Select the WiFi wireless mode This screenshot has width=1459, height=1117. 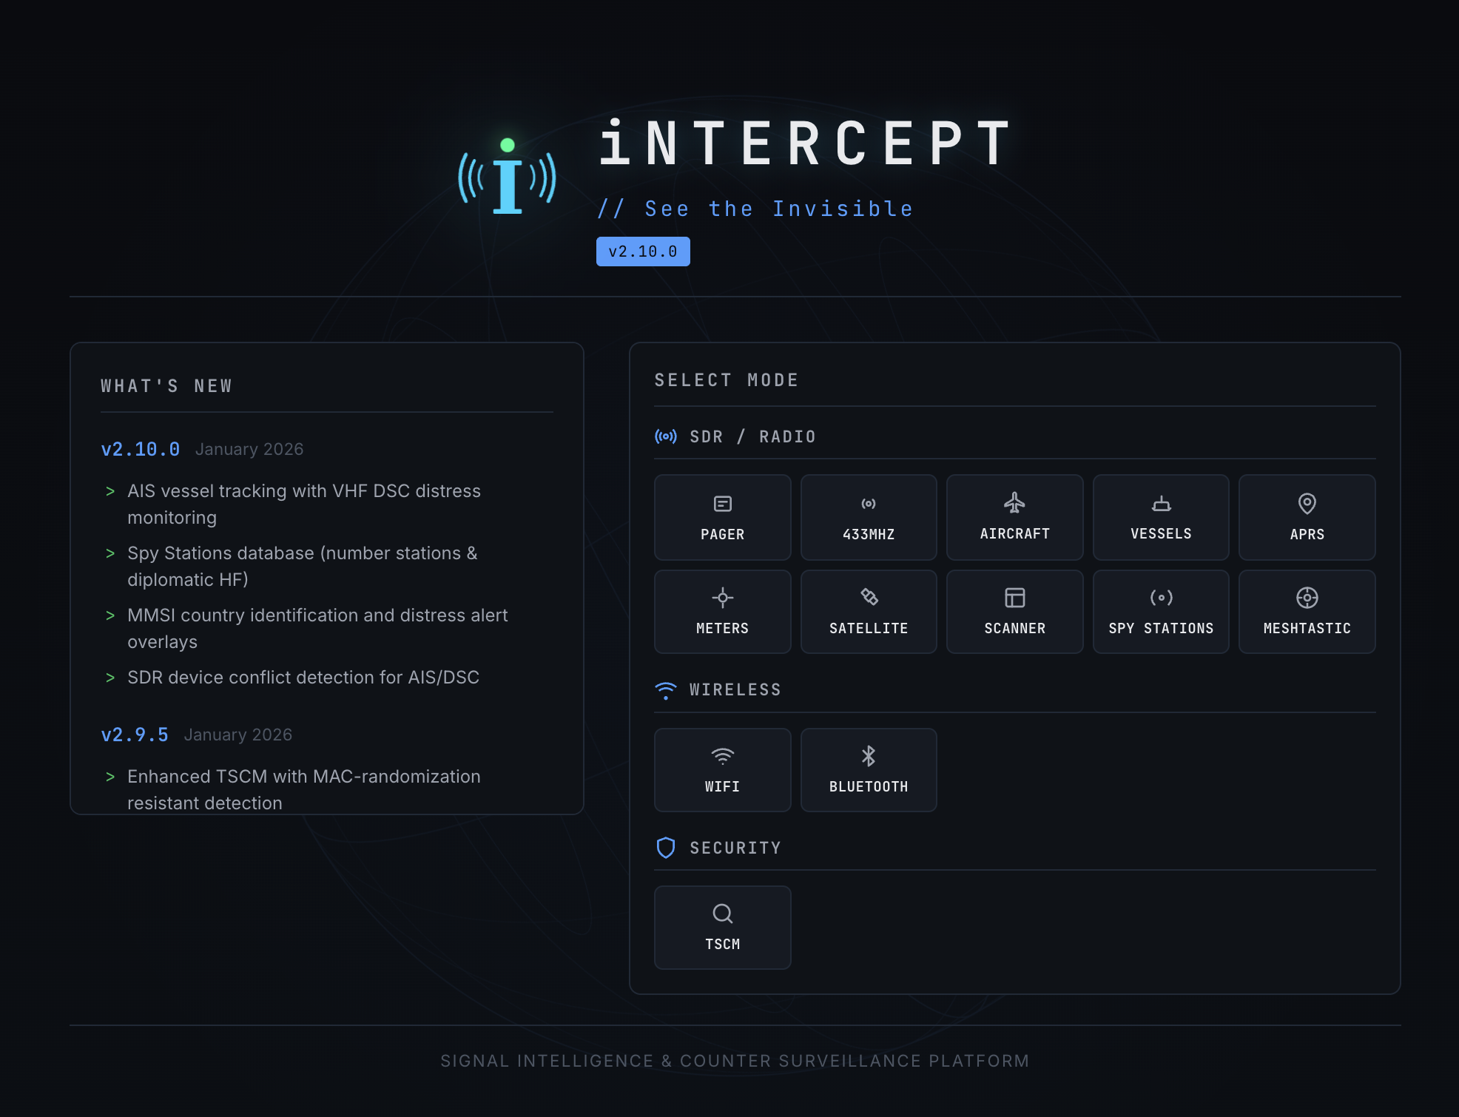722,769
